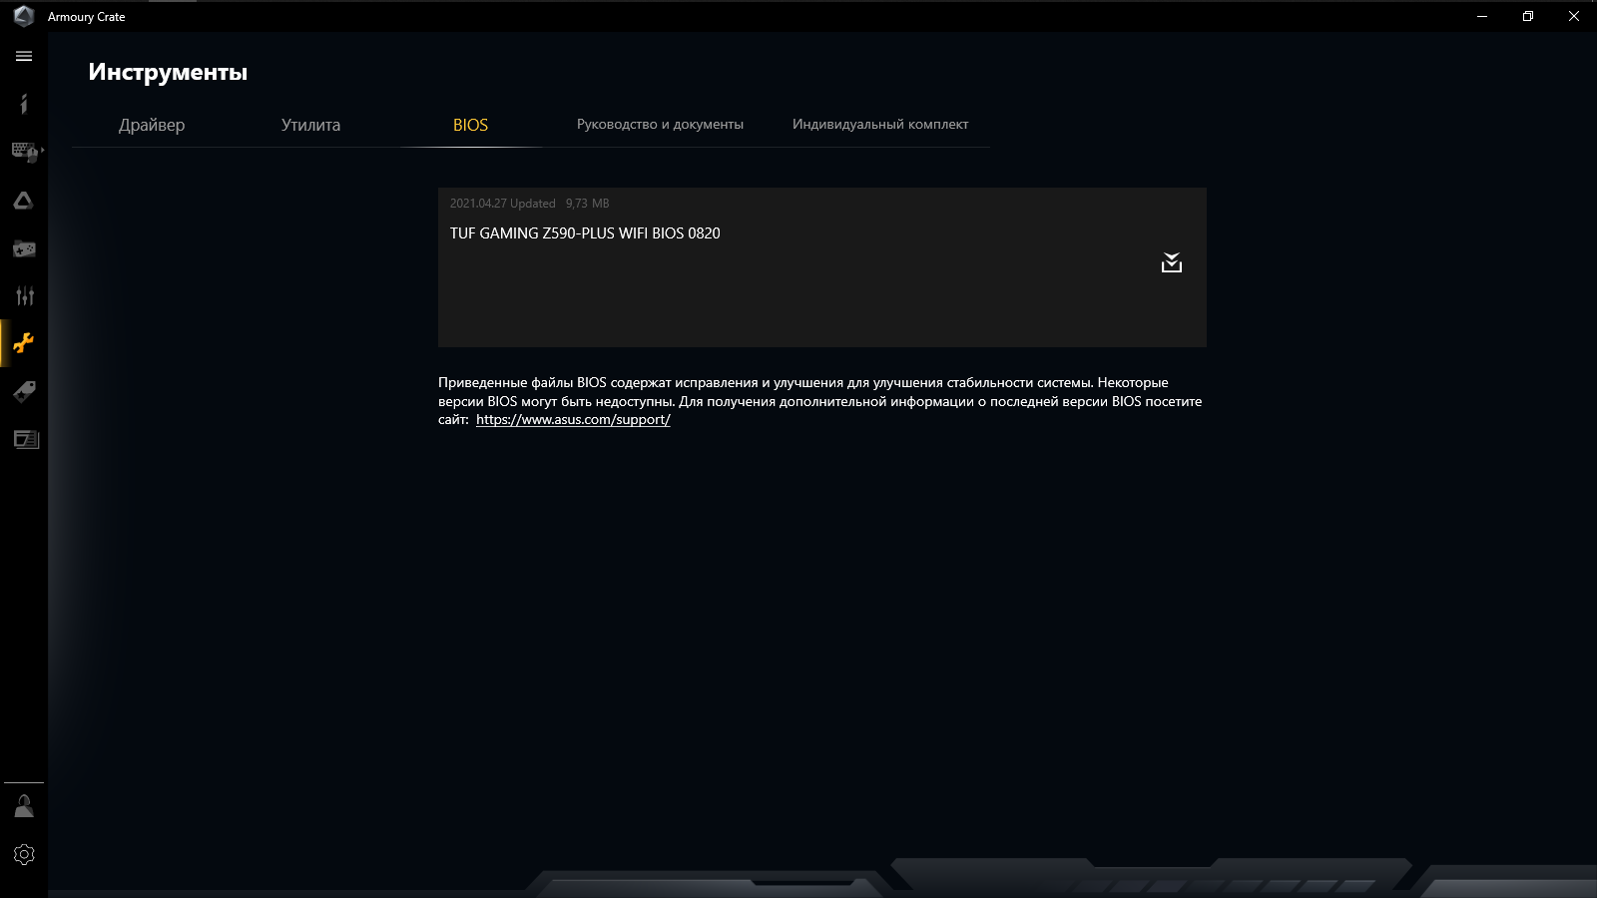Open the Armoury Crate home dashboard

coord(23,104)
